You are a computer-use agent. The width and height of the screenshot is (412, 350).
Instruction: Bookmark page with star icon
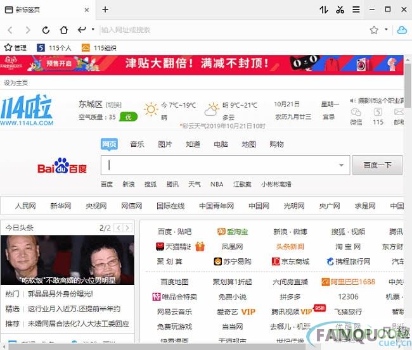(374, 30)
